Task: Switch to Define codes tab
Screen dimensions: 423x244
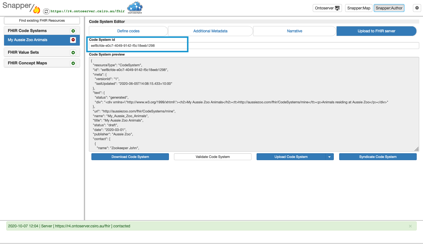Action: 128,31
